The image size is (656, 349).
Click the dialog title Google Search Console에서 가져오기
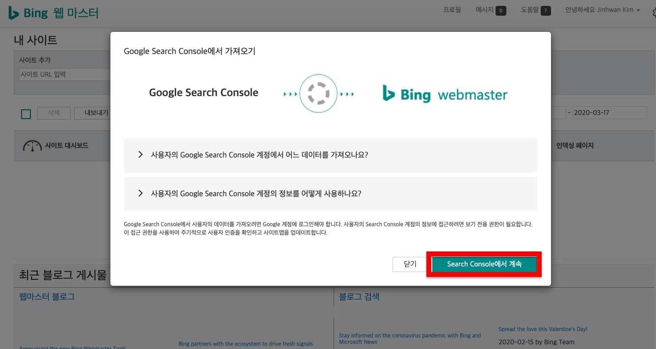(189, 51)
